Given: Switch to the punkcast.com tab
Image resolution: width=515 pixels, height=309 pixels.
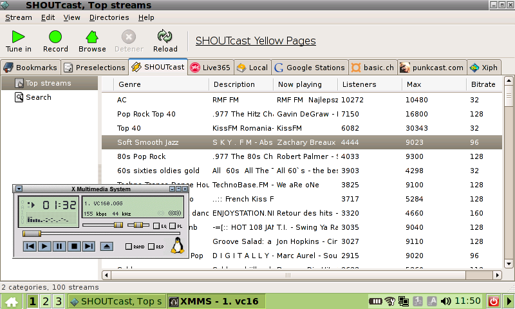Looking at the screenshot, I should click(432, 68).
